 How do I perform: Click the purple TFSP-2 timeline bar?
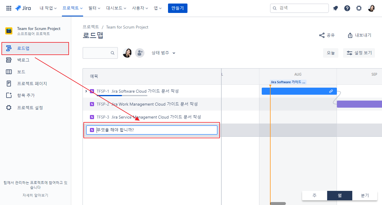(359, 104)
